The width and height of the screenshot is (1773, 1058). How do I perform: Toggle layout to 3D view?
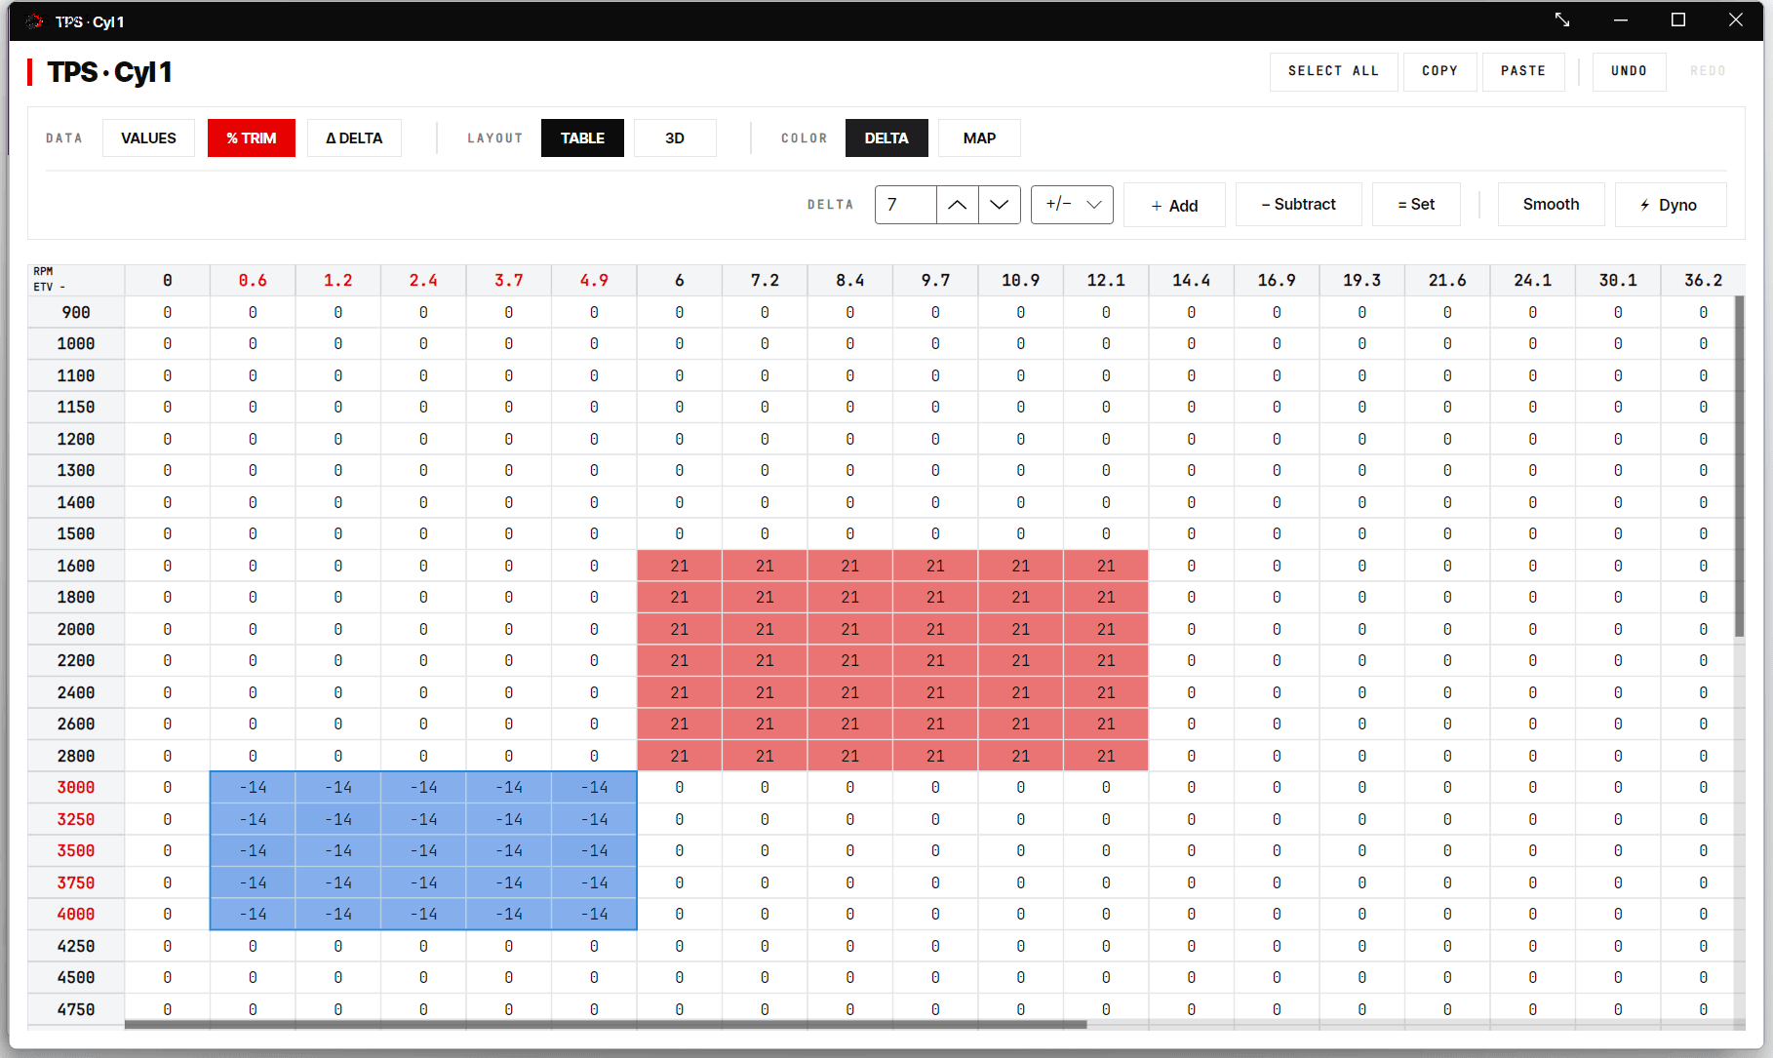[x=675, y=138]
